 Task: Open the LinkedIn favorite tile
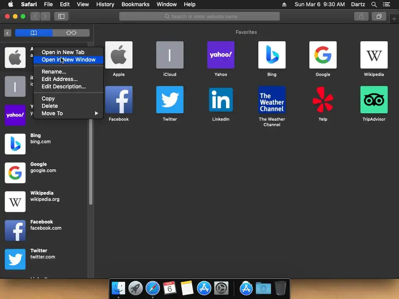[x=221, y=100]
